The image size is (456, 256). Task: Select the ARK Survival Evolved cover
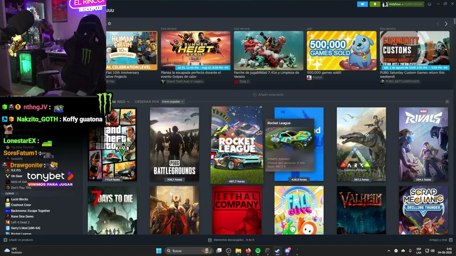click(361, 144)
